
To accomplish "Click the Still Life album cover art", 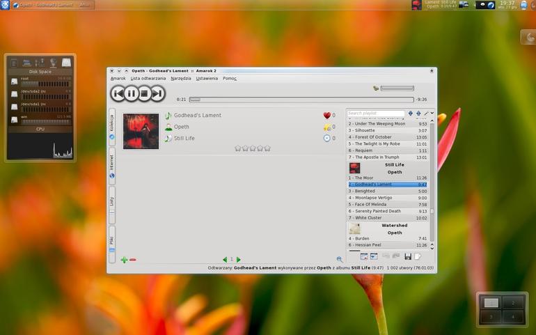I will coord(141,131).
